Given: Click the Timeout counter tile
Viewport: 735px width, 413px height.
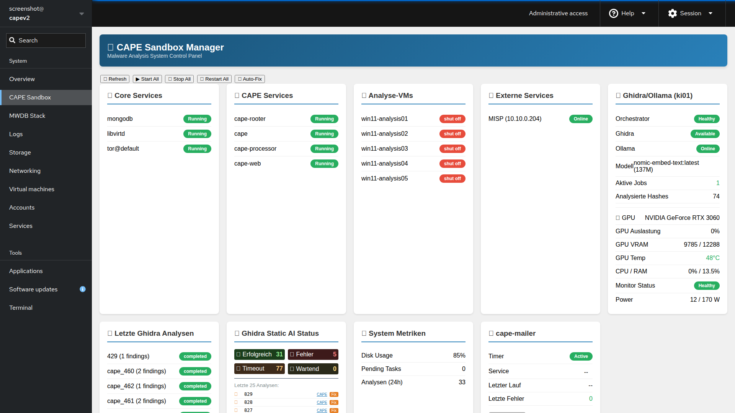Looking at the screenshot, I should (259, 369).
